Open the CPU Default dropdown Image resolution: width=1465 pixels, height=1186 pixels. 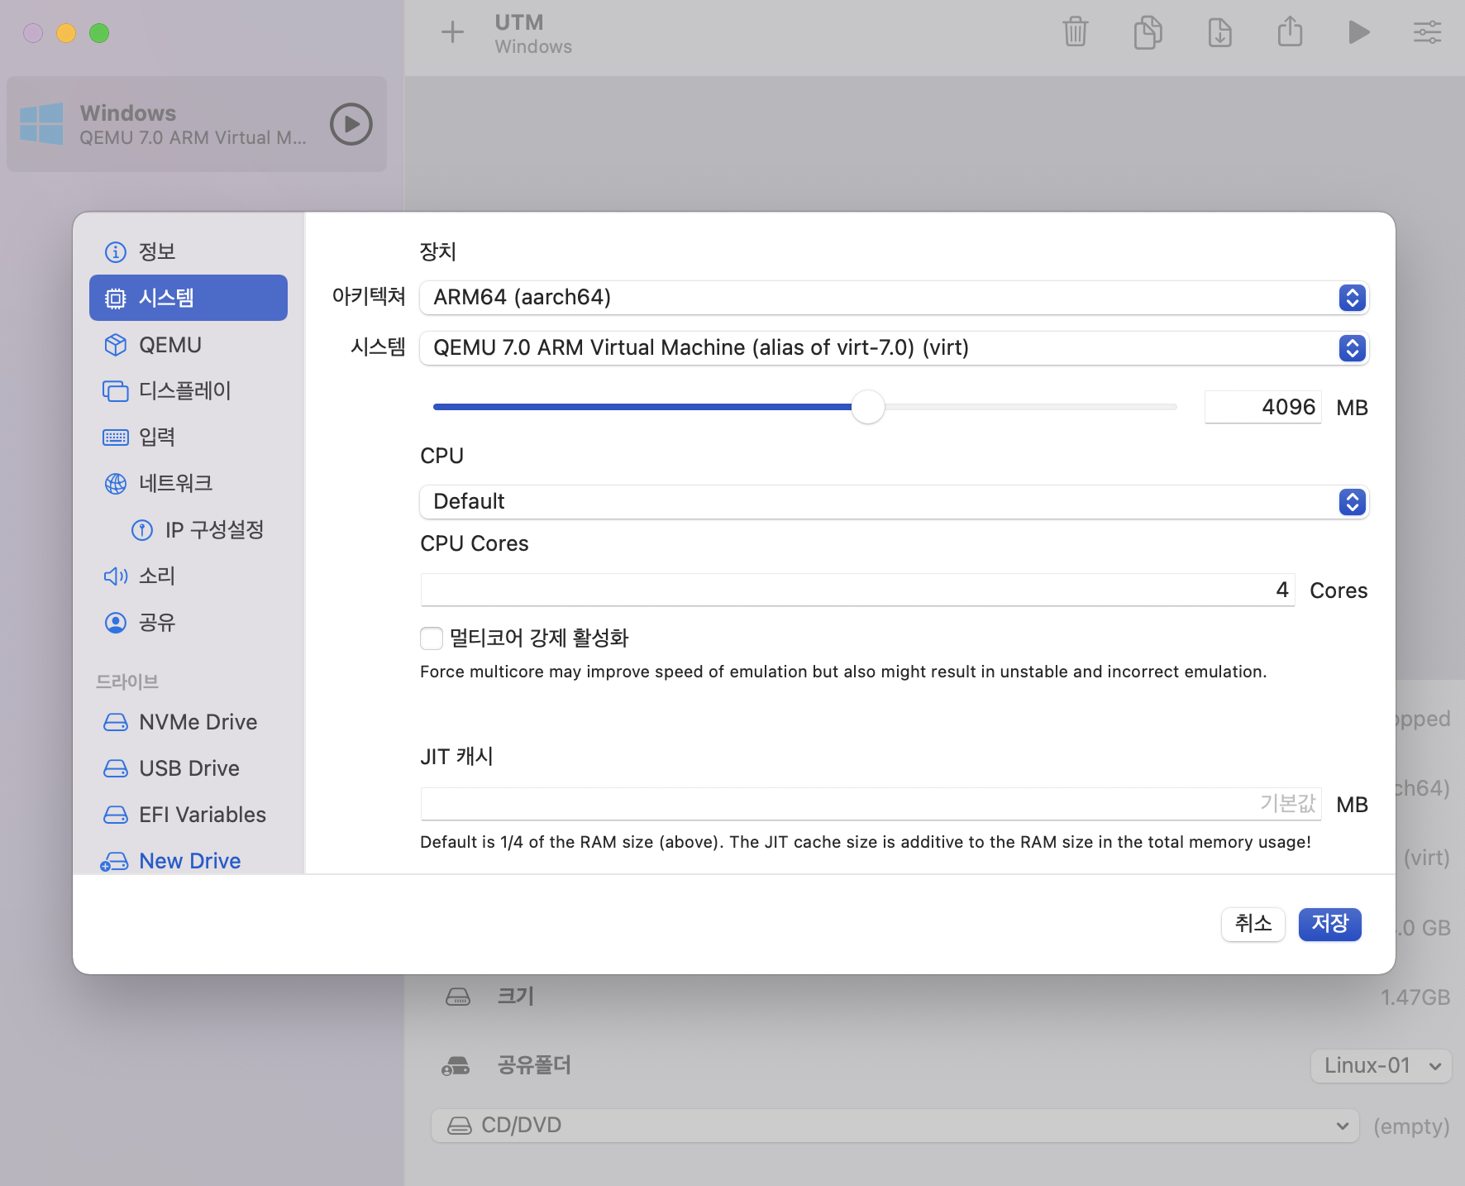[x=894, y=502]
